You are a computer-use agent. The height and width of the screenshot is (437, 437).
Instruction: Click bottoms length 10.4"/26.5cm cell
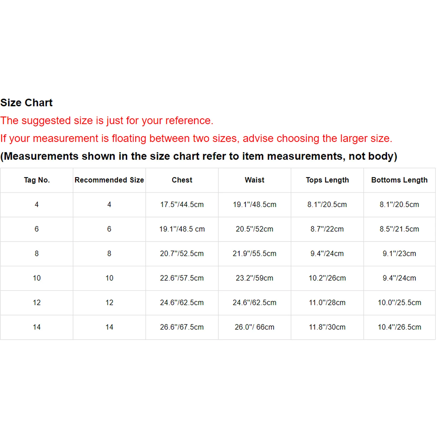pyautogui.click(x=399, y=327)
